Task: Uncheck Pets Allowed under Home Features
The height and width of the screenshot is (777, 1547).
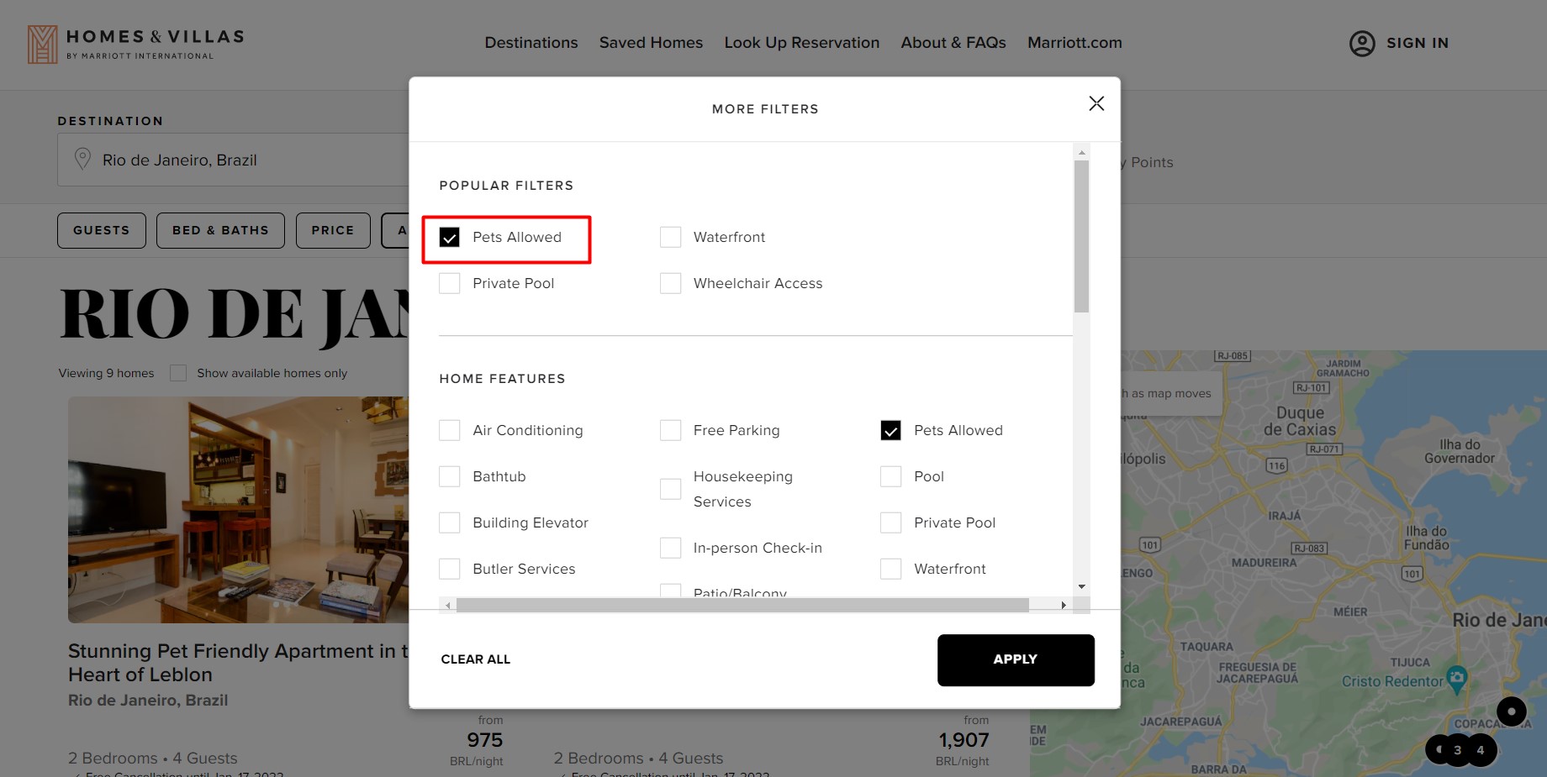Action: [890, 430]
